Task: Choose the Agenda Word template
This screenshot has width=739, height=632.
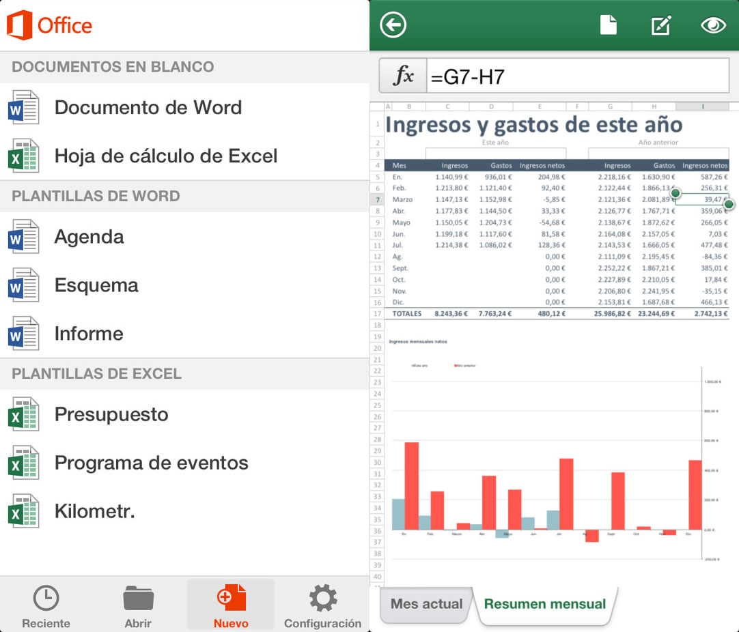Action: (184, 236)
